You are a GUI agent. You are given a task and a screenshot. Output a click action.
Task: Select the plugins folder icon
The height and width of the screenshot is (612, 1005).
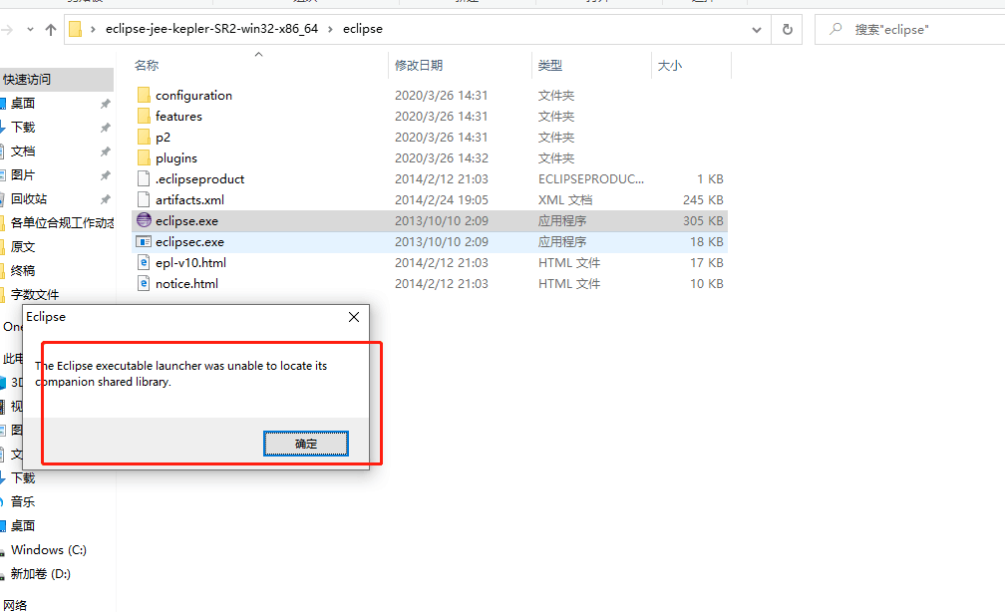point(144,157)
